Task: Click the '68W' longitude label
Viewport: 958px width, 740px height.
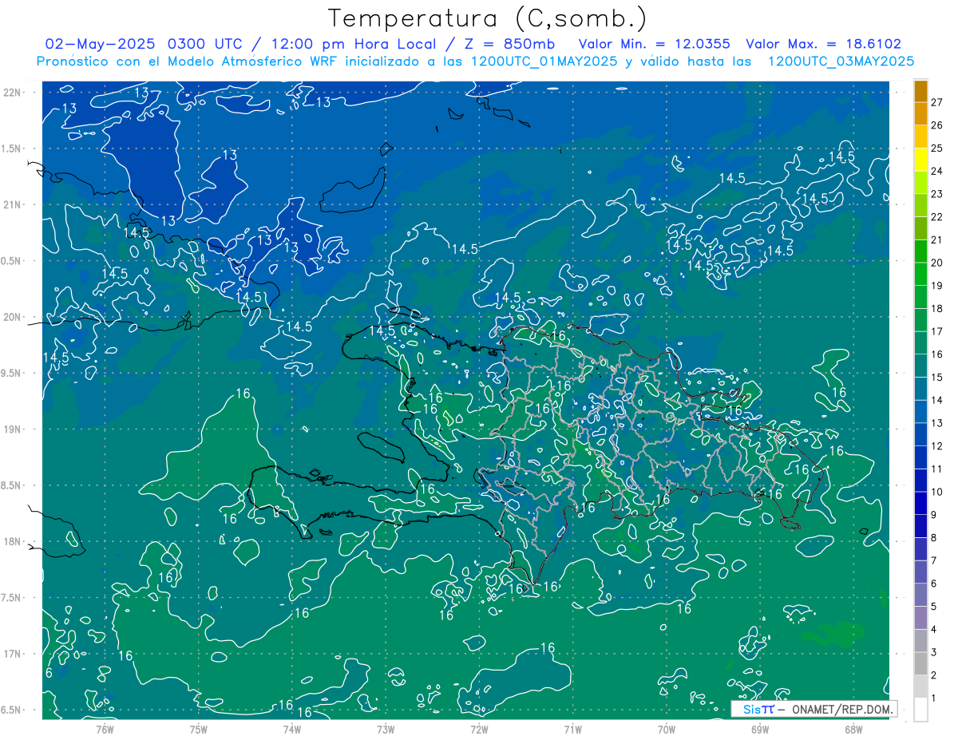Action: click(853, 729)
